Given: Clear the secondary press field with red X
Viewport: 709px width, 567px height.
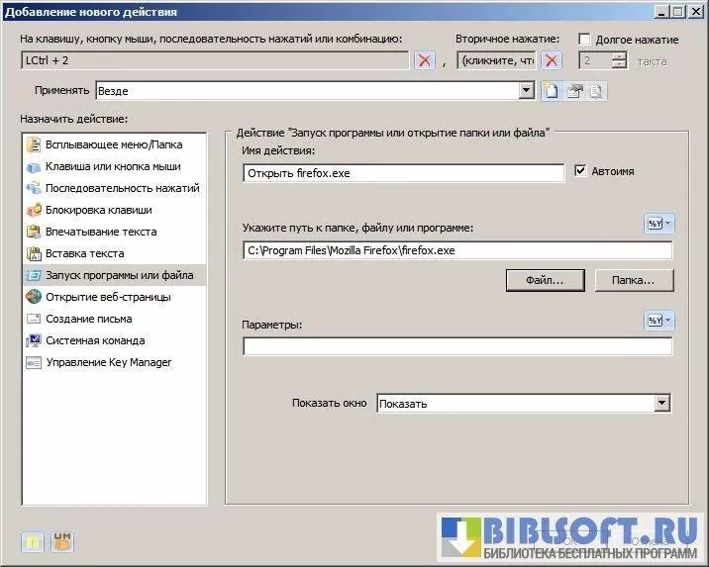Looking at the screenshot, I should (x=552, y=61).
